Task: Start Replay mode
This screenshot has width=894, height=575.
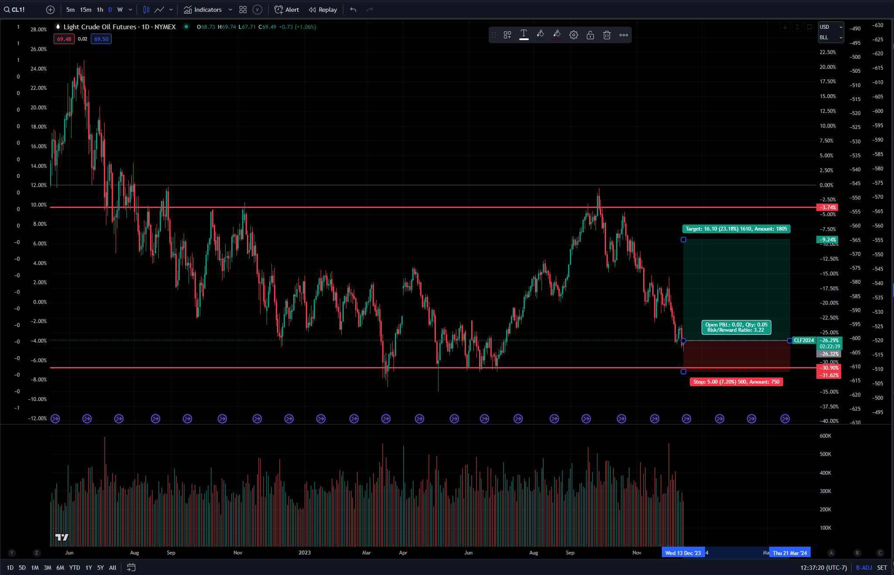Action: [x=322, y=9]
